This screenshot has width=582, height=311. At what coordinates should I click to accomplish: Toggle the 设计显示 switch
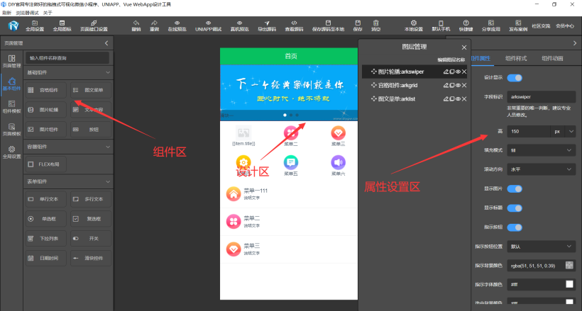pyautogui.click(x=514, y=77)
